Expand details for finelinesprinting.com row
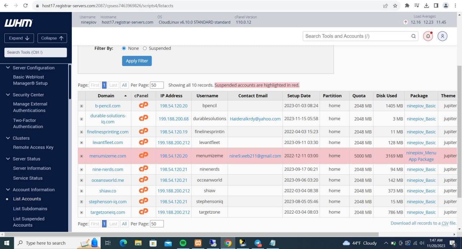Image resolution: width=462 pixels, height=249 pixels. [x=81, y=132]
